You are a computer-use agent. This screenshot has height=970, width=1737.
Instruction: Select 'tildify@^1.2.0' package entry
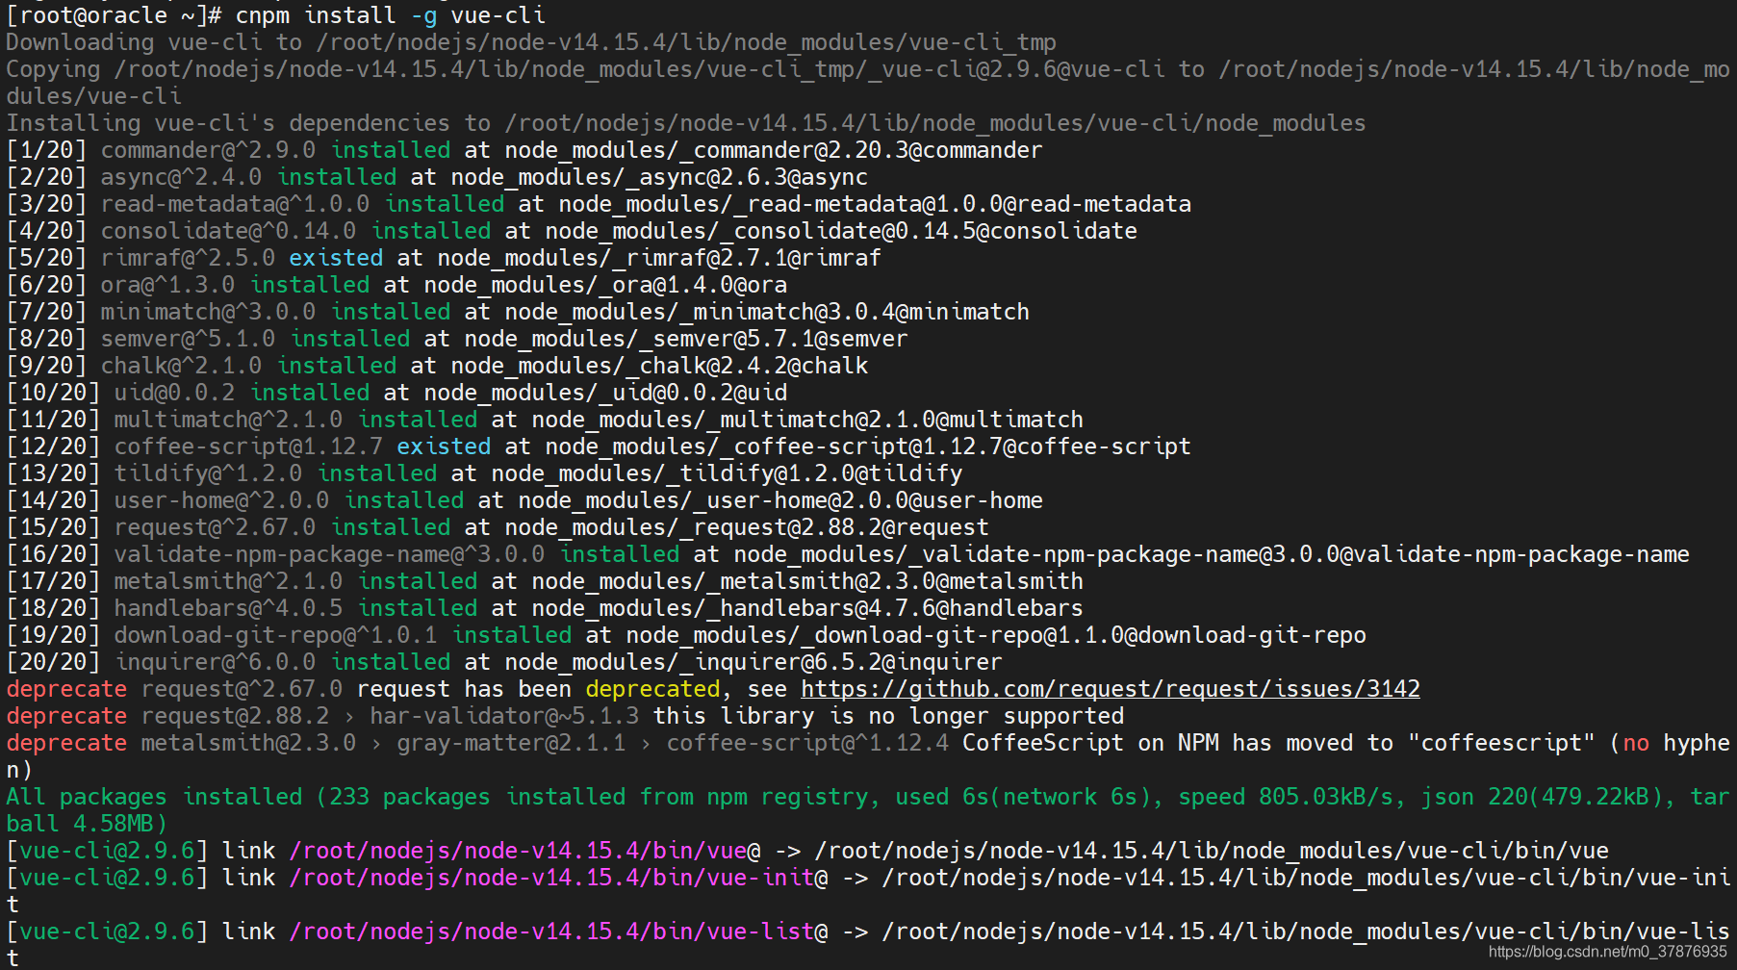(x=208, y=473)
